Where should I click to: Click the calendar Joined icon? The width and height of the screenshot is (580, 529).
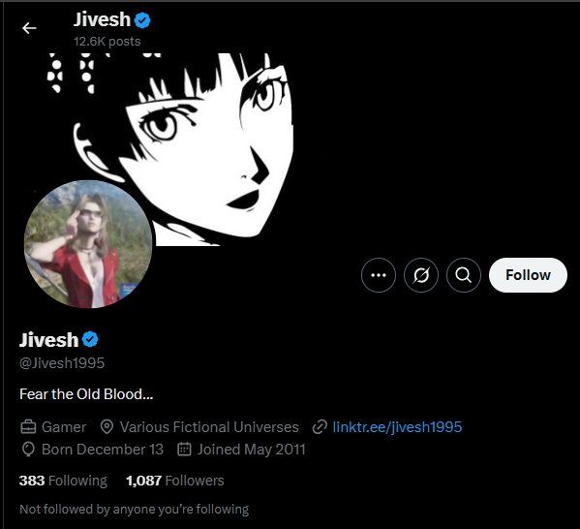(184, 449)
